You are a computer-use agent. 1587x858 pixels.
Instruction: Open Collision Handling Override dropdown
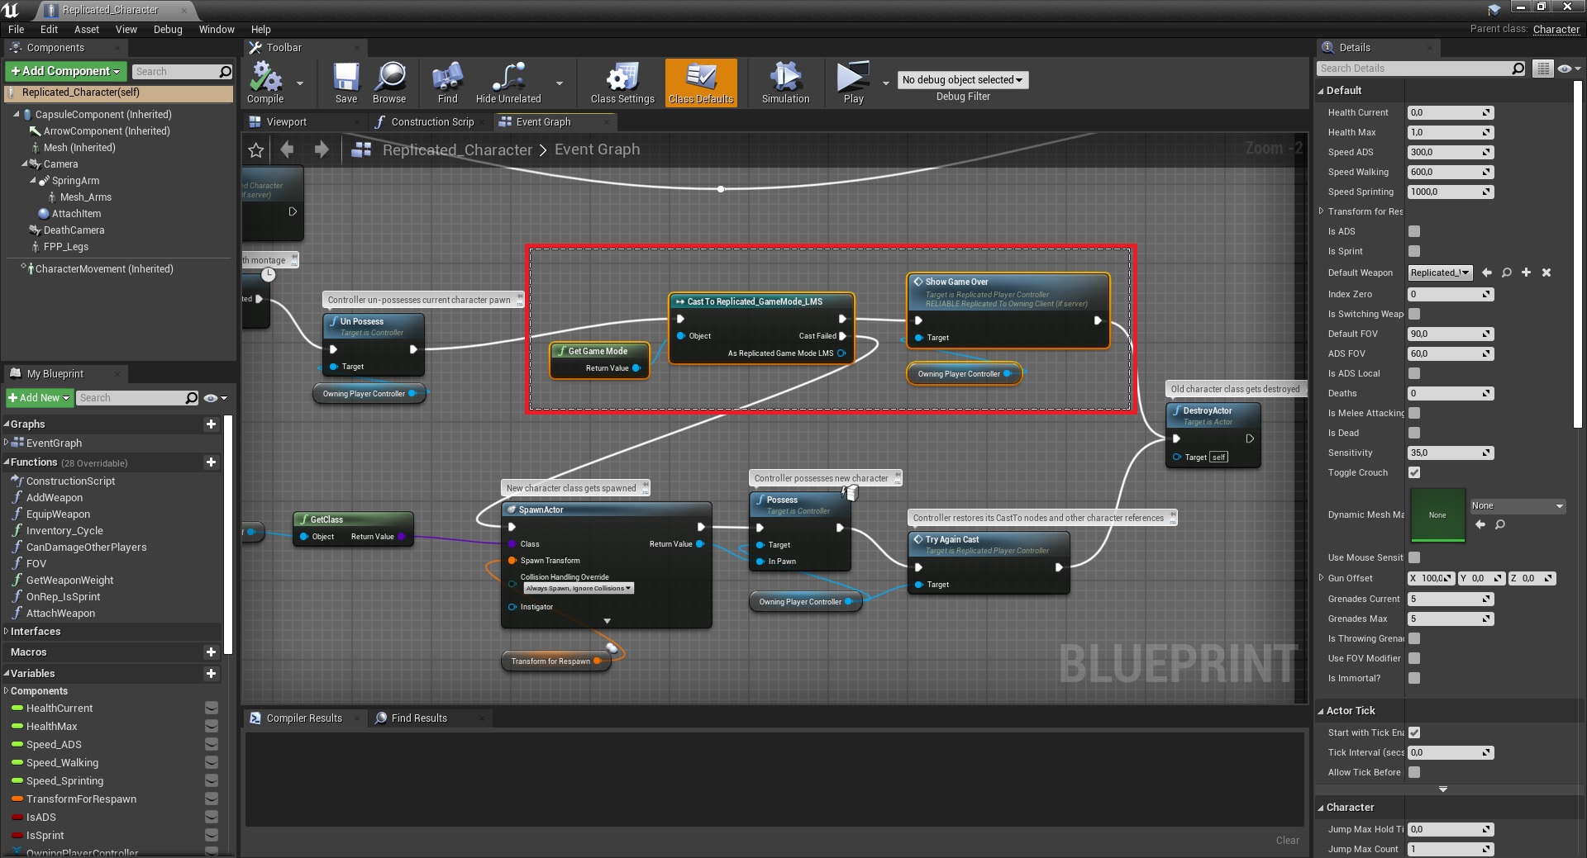579,589
